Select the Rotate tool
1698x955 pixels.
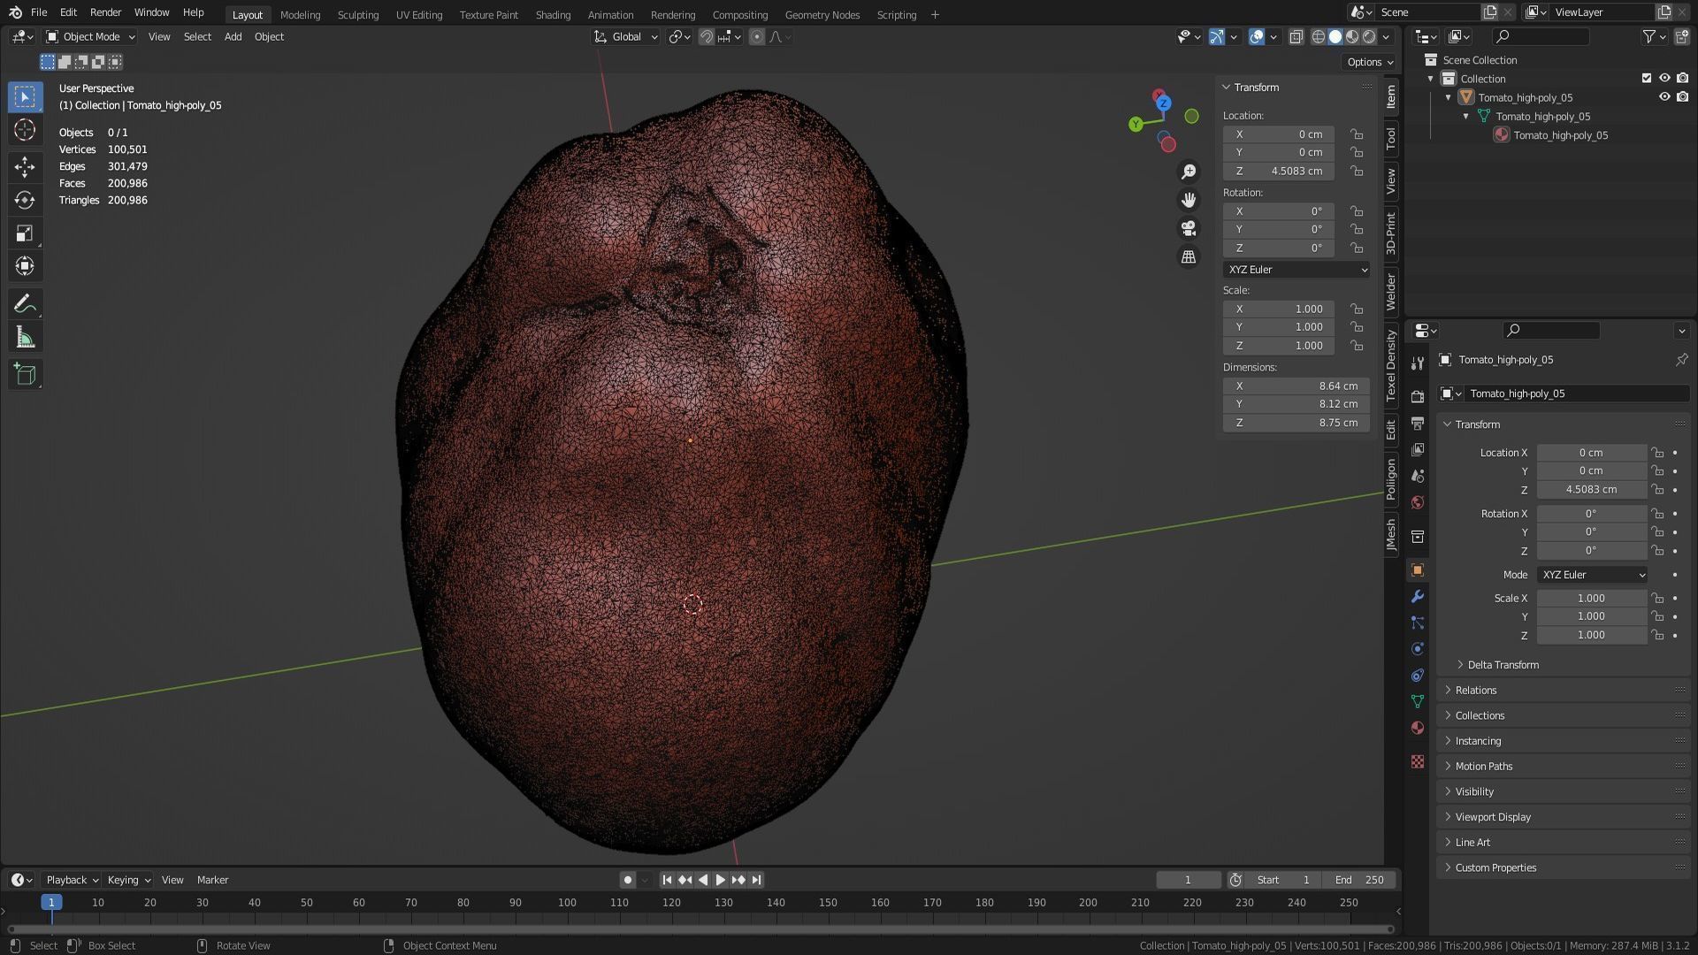25,200
